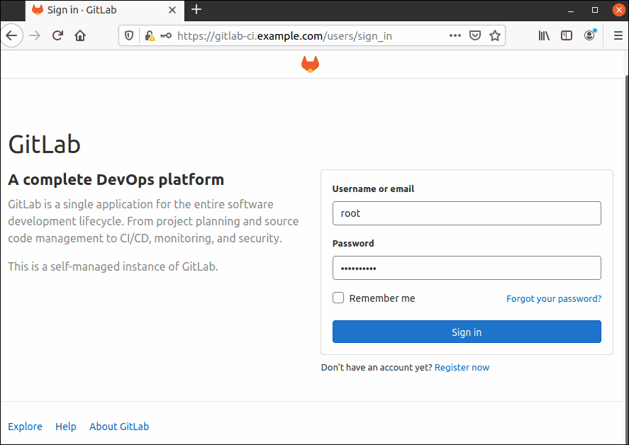The width and height of the screenshot is (629, 445).
Task: Open the browser home page icon
Action: pos(80,35)
